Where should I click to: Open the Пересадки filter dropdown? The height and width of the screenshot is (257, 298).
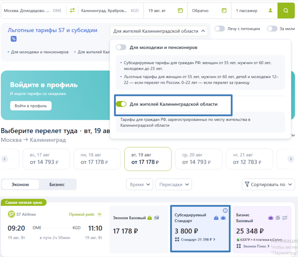coord(174,184)
